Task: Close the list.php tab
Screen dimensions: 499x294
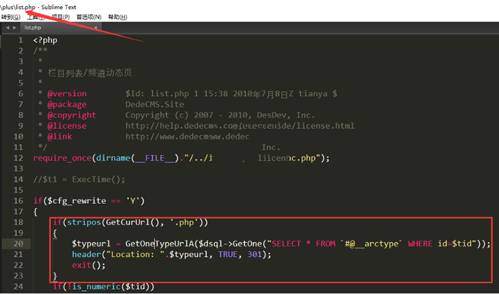Action: pos(96,28)
